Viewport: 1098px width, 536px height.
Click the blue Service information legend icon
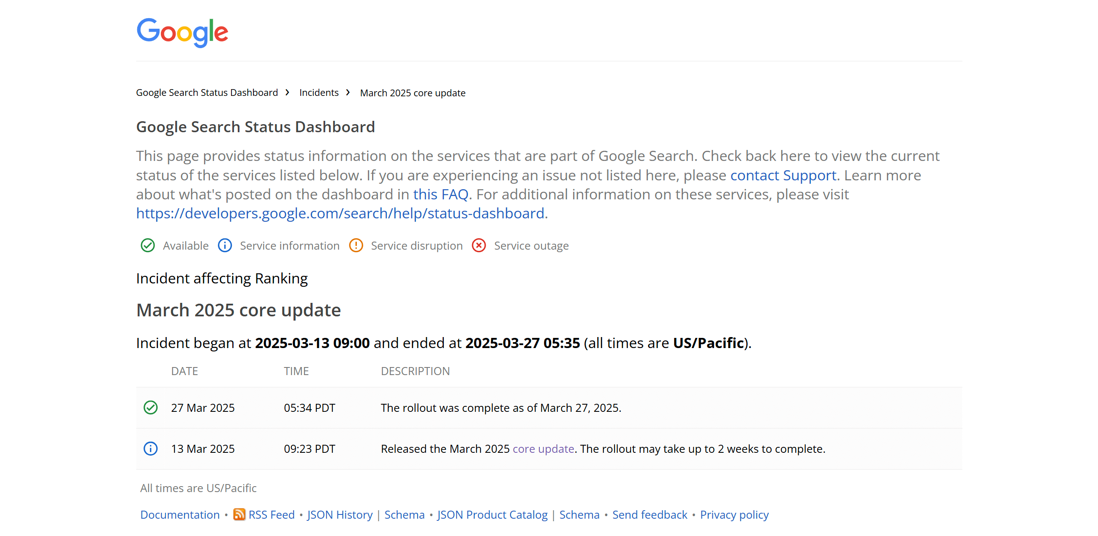[x=225, y=245]
